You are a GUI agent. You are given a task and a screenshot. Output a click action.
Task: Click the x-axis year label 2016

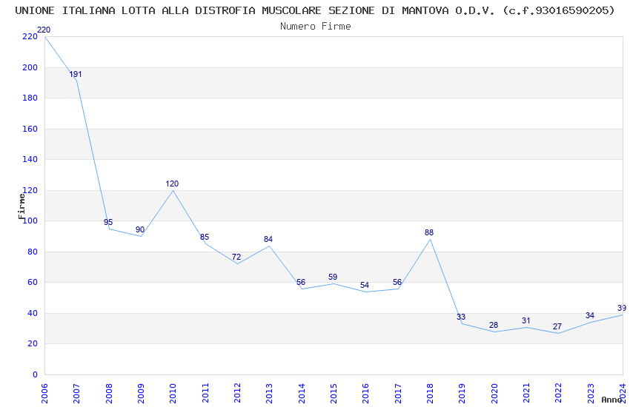click(366, 393)
